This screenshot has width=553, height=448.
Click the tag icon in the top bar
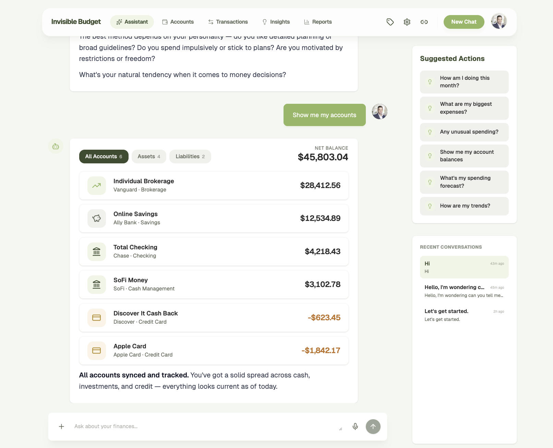390,22
